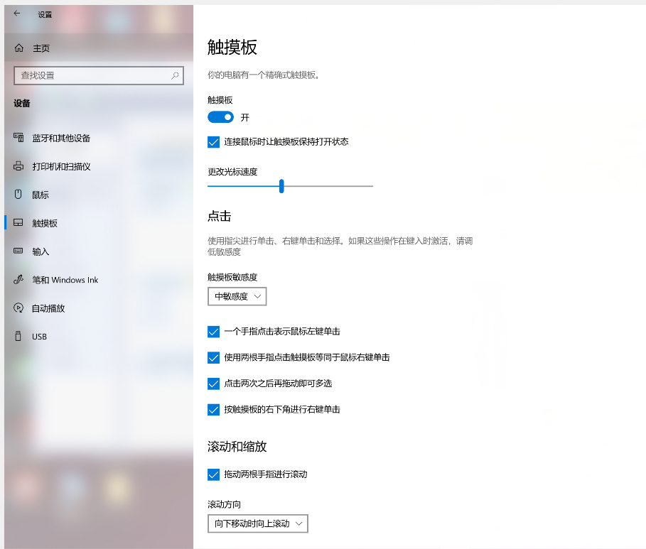Expand the 滚动方向 scroll direction dropdown
The image size is (646, 549).
pyautogui.click(x=257, y=523)
